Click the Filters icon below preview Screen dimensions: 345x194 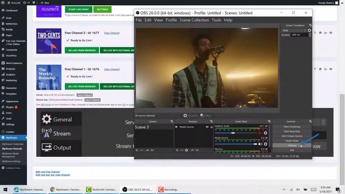pyautogui.click(x=206, y=115)
